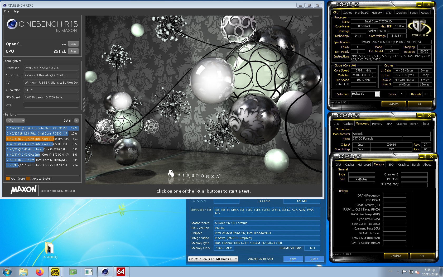The image size is (443, 277).
Task: Select ranking row Intel Core i7-4770K
Action: click(x=42, y=144)
